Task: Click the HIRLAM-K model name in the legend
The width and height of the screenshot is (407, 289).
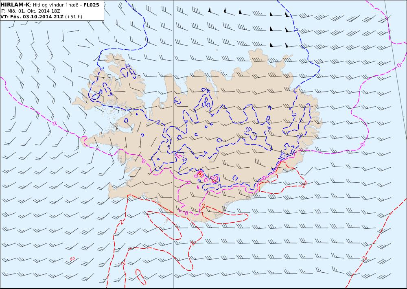Action: pyautogui.click(x=15, y=5)
